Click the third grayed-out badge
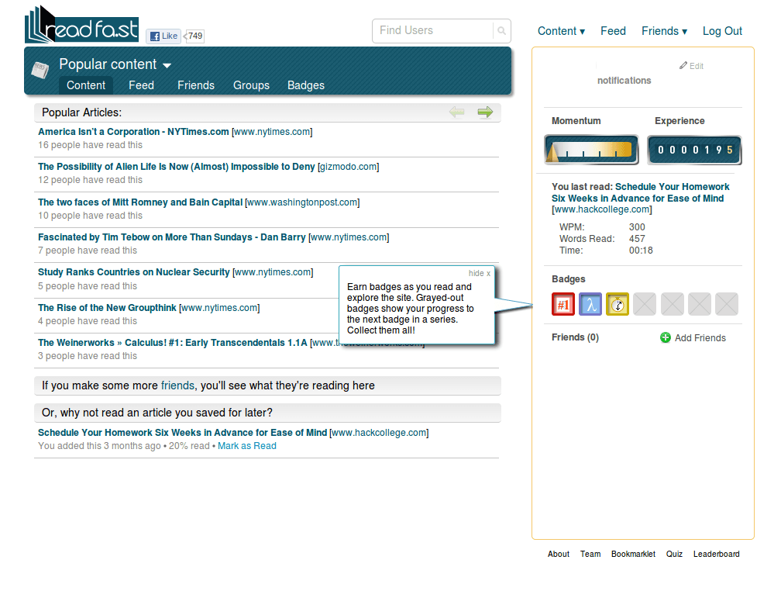Viewport: 781px width, 591px height. [700, 304]
